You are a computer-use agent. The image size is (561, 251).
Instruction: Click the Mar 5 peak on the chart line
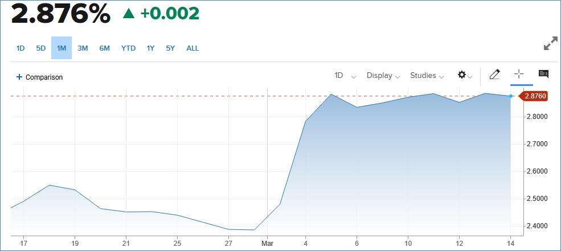point(331,94)
